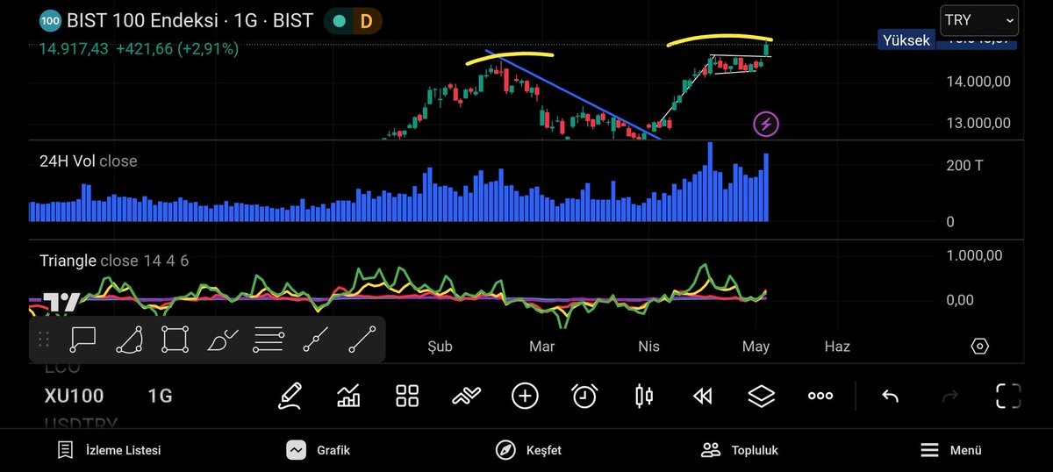Tap the 14.917,43 price value
This screenshot has width=1053, height=472.
[74, 48]
